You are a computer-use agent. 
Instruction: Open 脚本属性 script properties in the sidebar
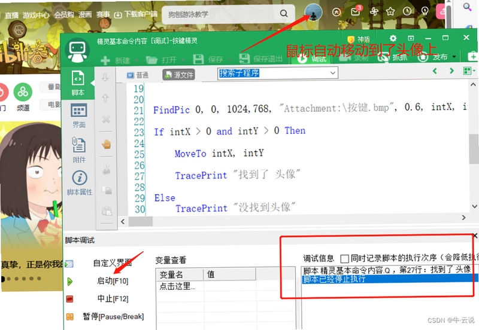pos(80,183)
